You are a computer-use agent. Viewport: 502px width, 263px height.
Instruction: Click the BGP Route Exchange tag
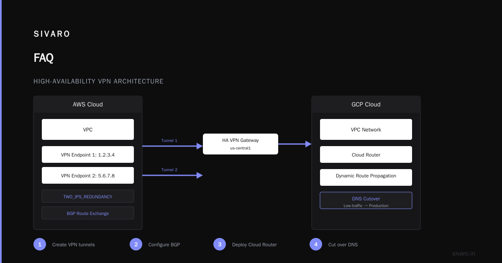coord(88,213)
